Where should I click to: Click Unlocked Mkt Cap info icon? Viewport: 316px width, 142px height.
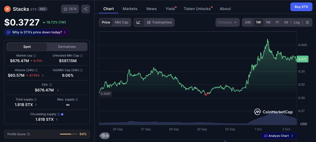pos(81,56)
